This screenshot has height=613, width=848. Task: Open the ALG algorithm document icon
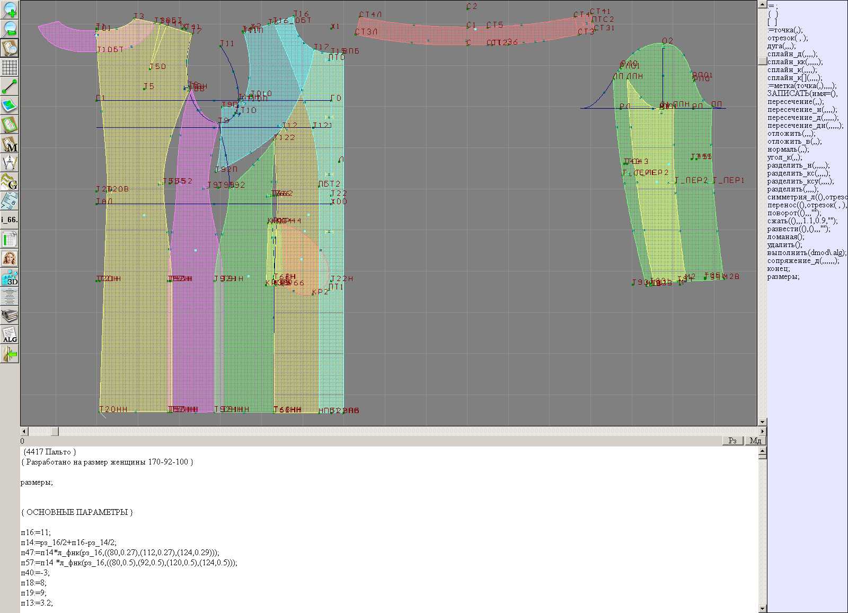[10, 335]
